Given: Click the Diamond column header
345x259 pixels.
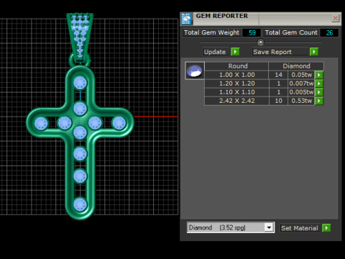Looking at the screenshot, I should pyautogui.click(x=296, y=66).
